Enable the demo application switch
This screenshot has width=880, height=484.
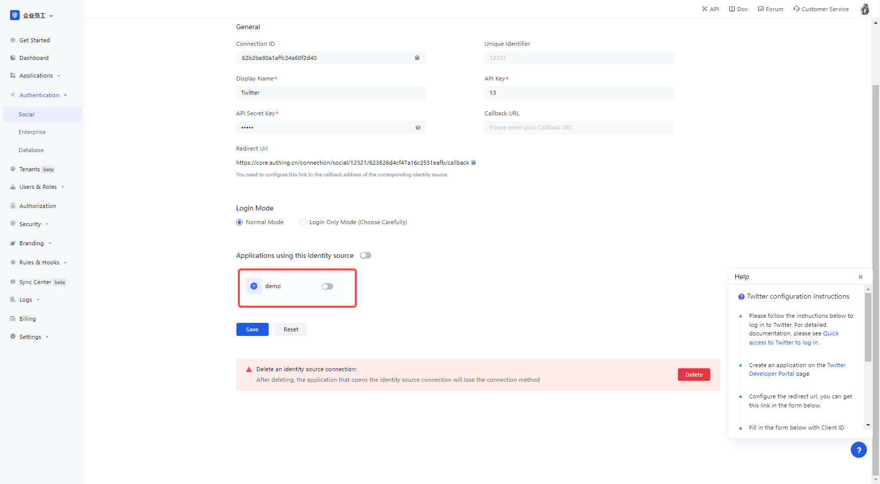[328, 287]
